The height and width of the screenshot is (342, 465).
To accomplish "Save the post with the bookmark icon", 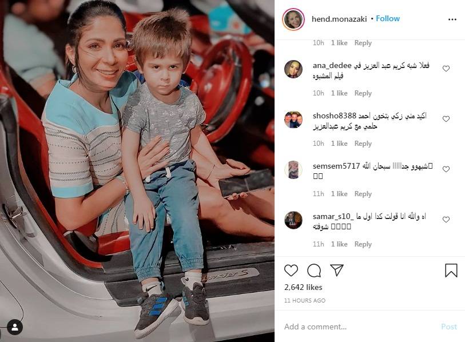I will coord(451,271).
